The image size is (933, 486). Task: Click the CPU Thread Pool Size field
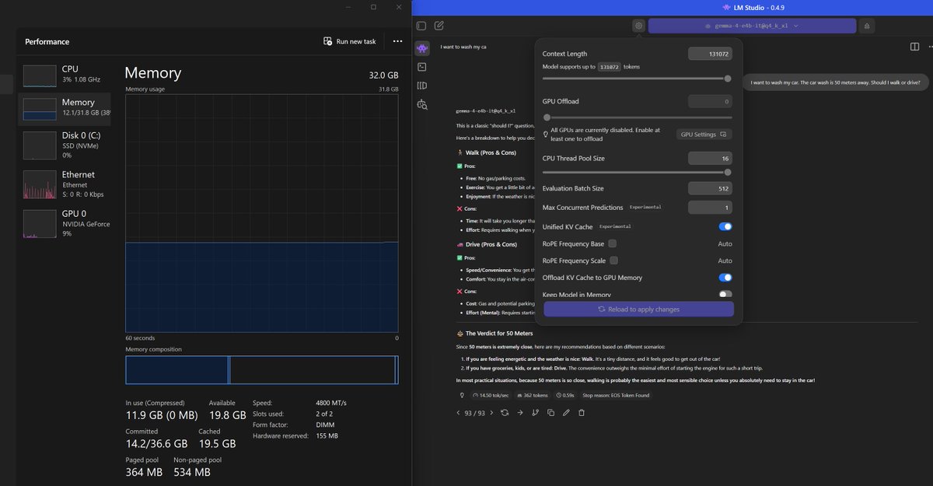coord(711,159)
